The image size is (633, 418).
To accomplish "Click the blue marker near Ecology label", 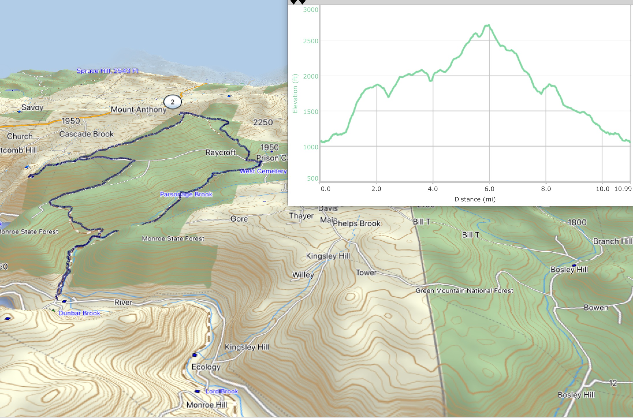I will pyautogui.click(x=195, y=355).
